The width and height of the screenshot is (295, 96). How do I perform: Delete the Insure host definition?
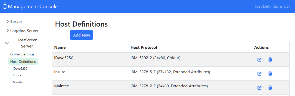[270, 74]
